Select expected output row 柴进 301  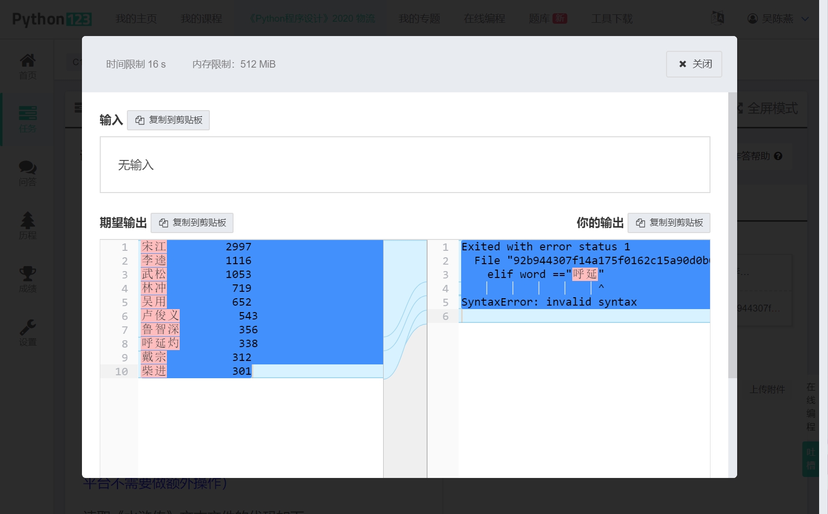pyautogui.click(x=261, y=371)
